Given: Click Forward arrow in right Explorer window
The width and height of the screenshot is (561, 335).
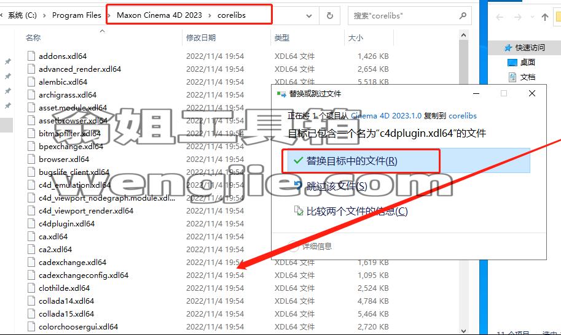Looking at the screenshot, I should pyautogui.click(x=518, y=17).
